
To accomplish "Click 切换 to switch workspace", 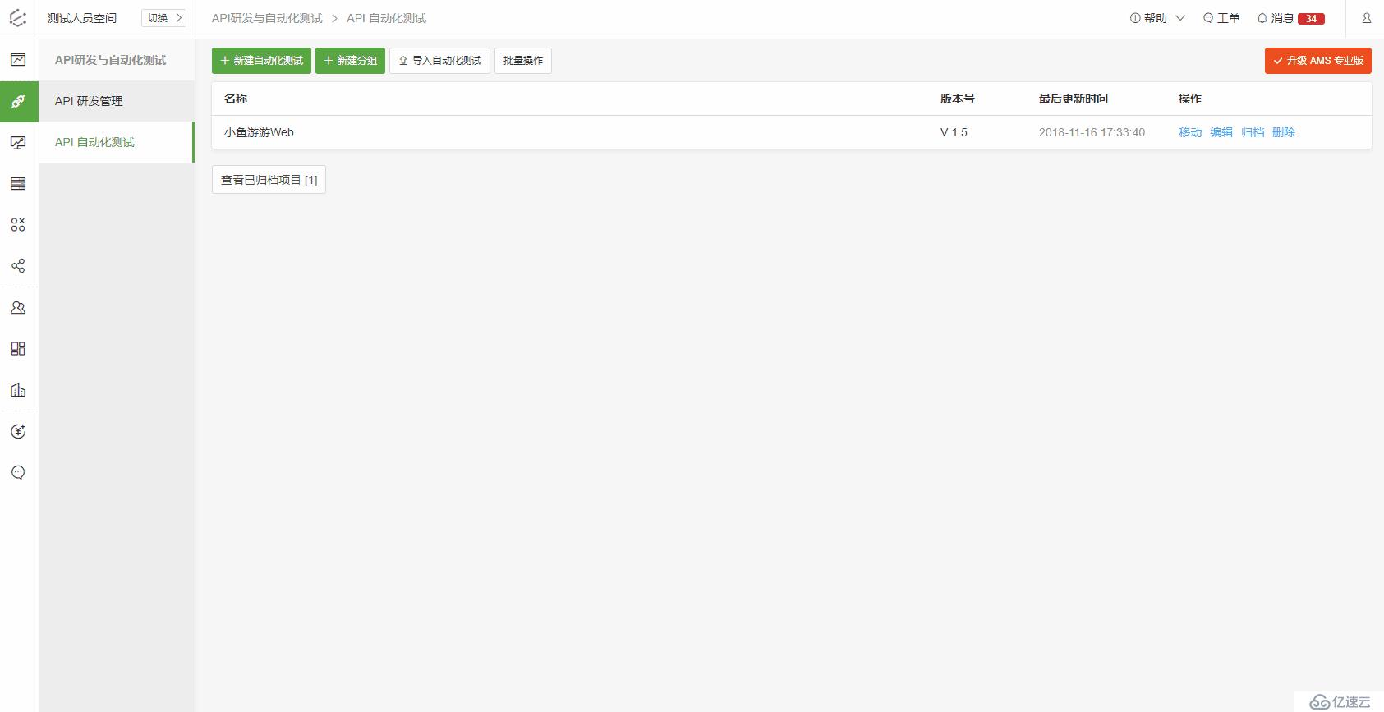I will 164,18.
